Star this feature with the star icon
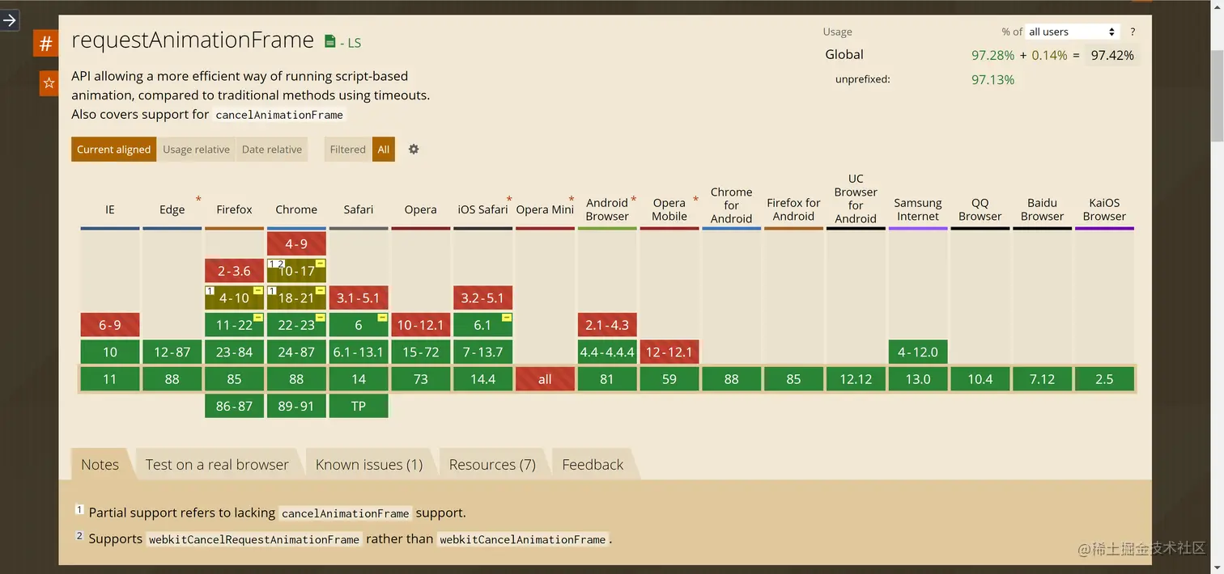 (x=49, y=82)
